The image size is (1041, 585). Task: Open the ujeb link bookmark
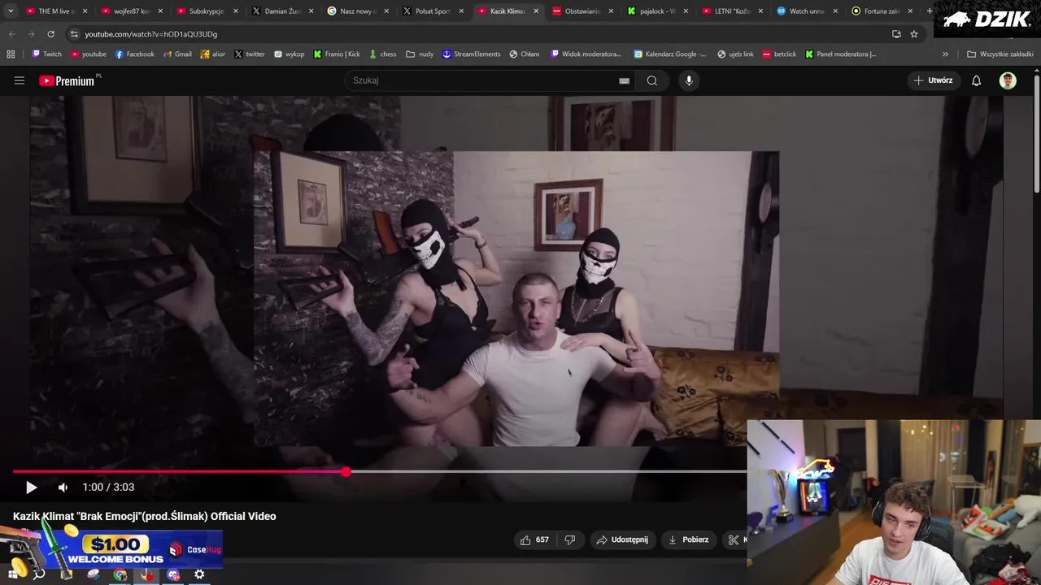click(735, 54)
